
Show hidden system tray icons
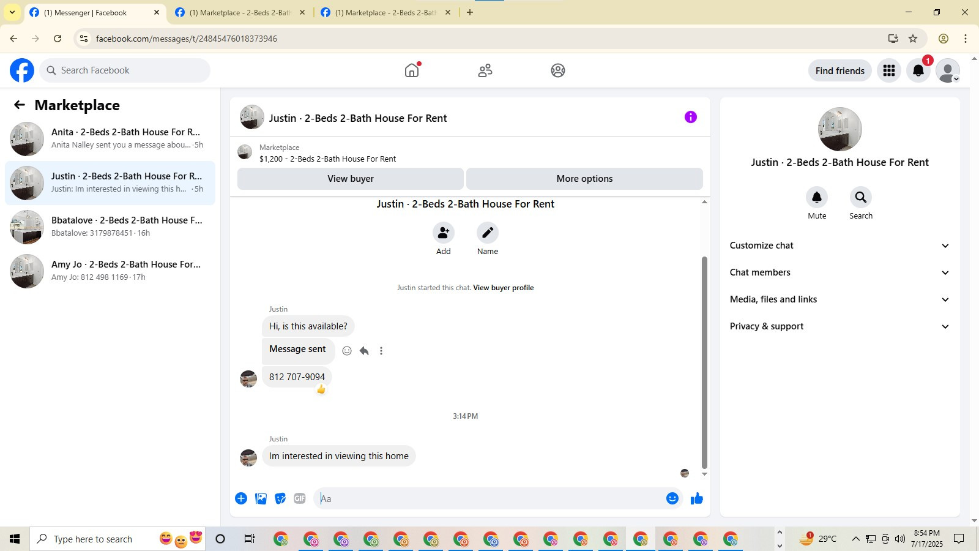coord(855,539)
